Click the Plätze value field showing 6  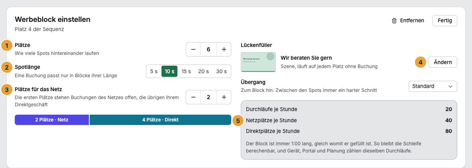(208, 49)
